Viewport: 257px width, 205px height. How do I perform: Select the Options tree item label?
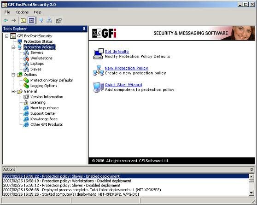30,75
